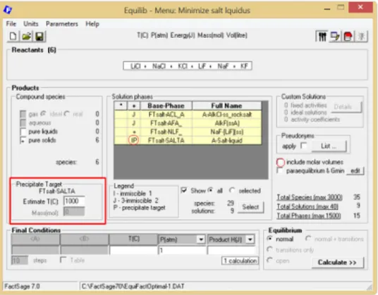Select the 'selected' radio button

232,190
